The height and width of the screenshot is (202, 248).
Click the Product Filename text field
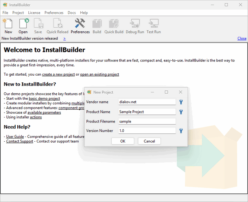(147, 121)
